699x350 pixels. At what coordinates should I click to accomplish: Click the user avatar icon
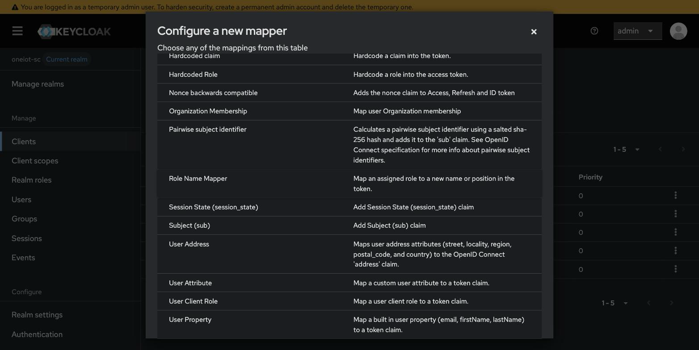[678, 31]
